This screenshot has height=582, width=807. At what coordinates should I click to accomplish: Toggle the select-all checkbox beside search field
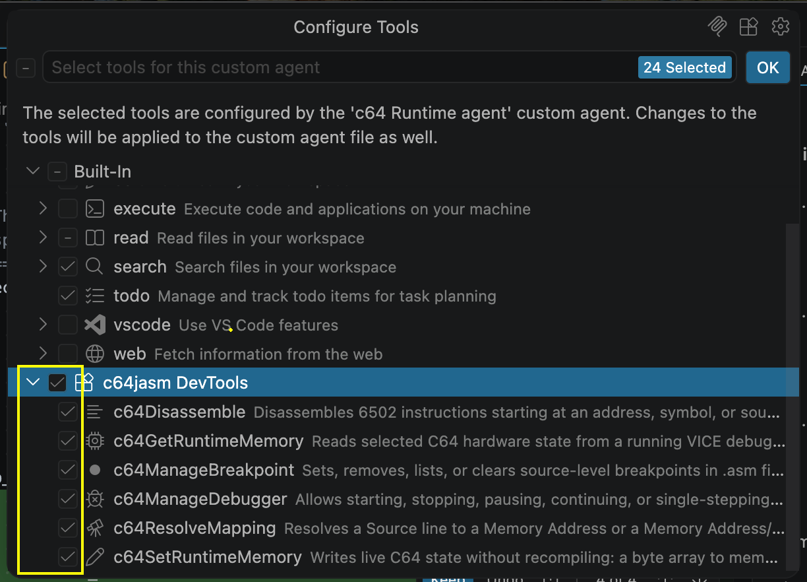[x=26, y=67]
